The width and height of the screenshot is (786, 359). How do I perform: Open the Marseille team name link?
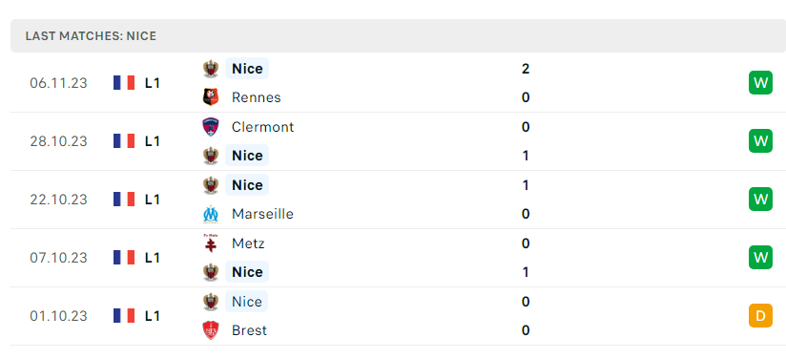262,215
